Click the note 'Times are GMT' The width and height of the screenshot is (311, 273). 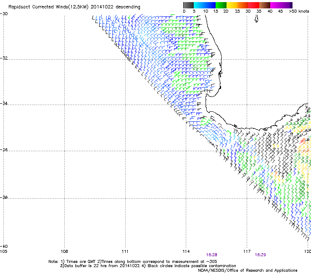pos(81,262)
